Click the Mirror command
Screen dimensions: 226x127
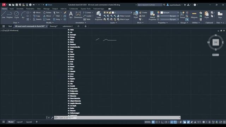tap(47, 16)
